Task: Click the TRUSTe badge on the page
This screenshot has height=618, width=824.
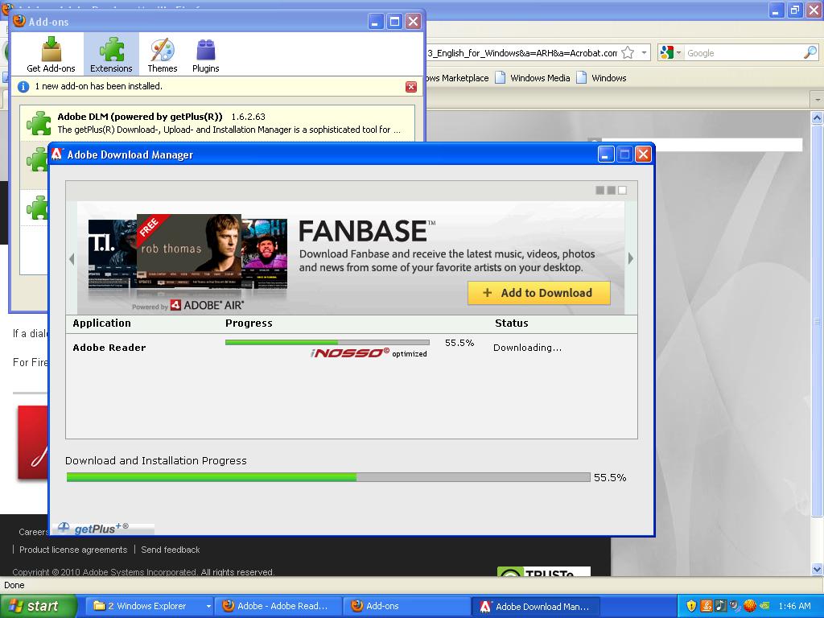Action: pyautogui.click(x=544, y=572)
